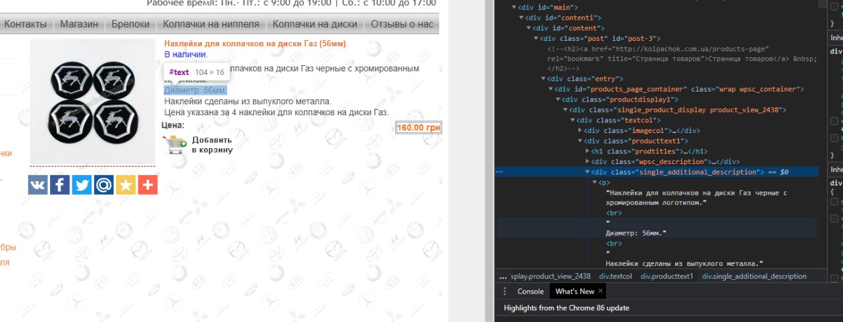Viewport: 843px width, 322px height.
Task: Click the page line Наклейки сделаны из выпуклого металла
Action: coord(248,101)
